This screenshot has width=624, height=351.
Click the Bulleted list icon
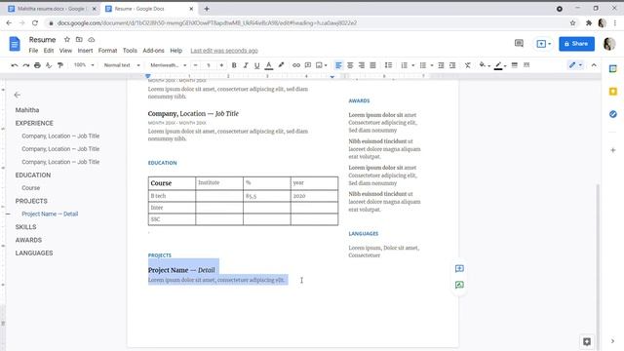click(x=423, y=65)
